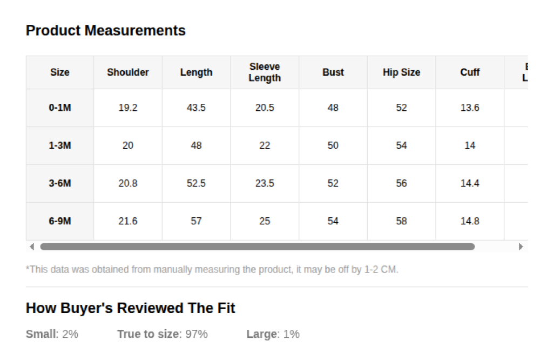
Task: Click the Product Measurements heading
Action: (106, 31)
